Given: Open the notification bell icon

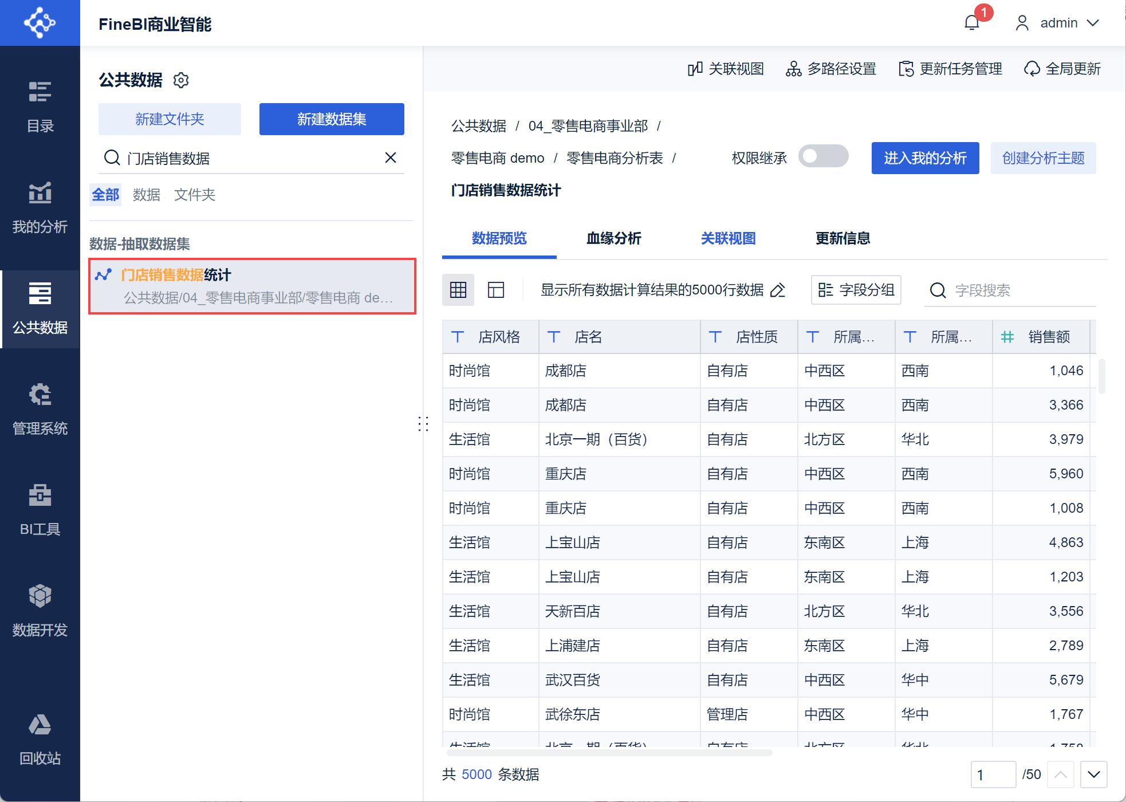Looking at the screenshot, I should (972, 23).
